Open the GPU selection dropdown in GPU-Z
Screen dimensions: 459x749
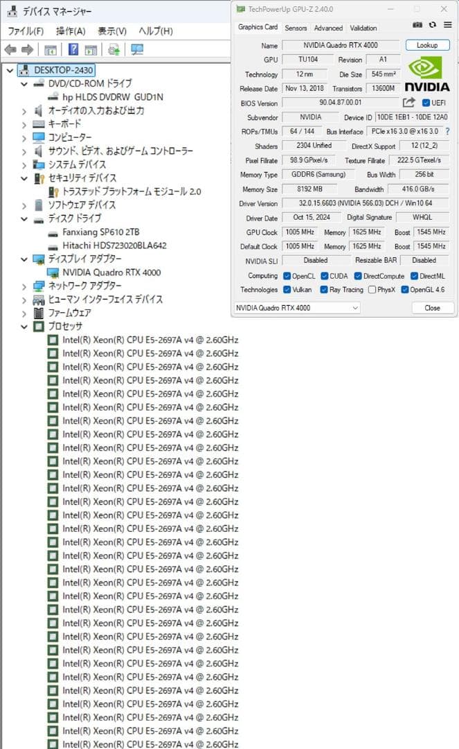point(297,308)
